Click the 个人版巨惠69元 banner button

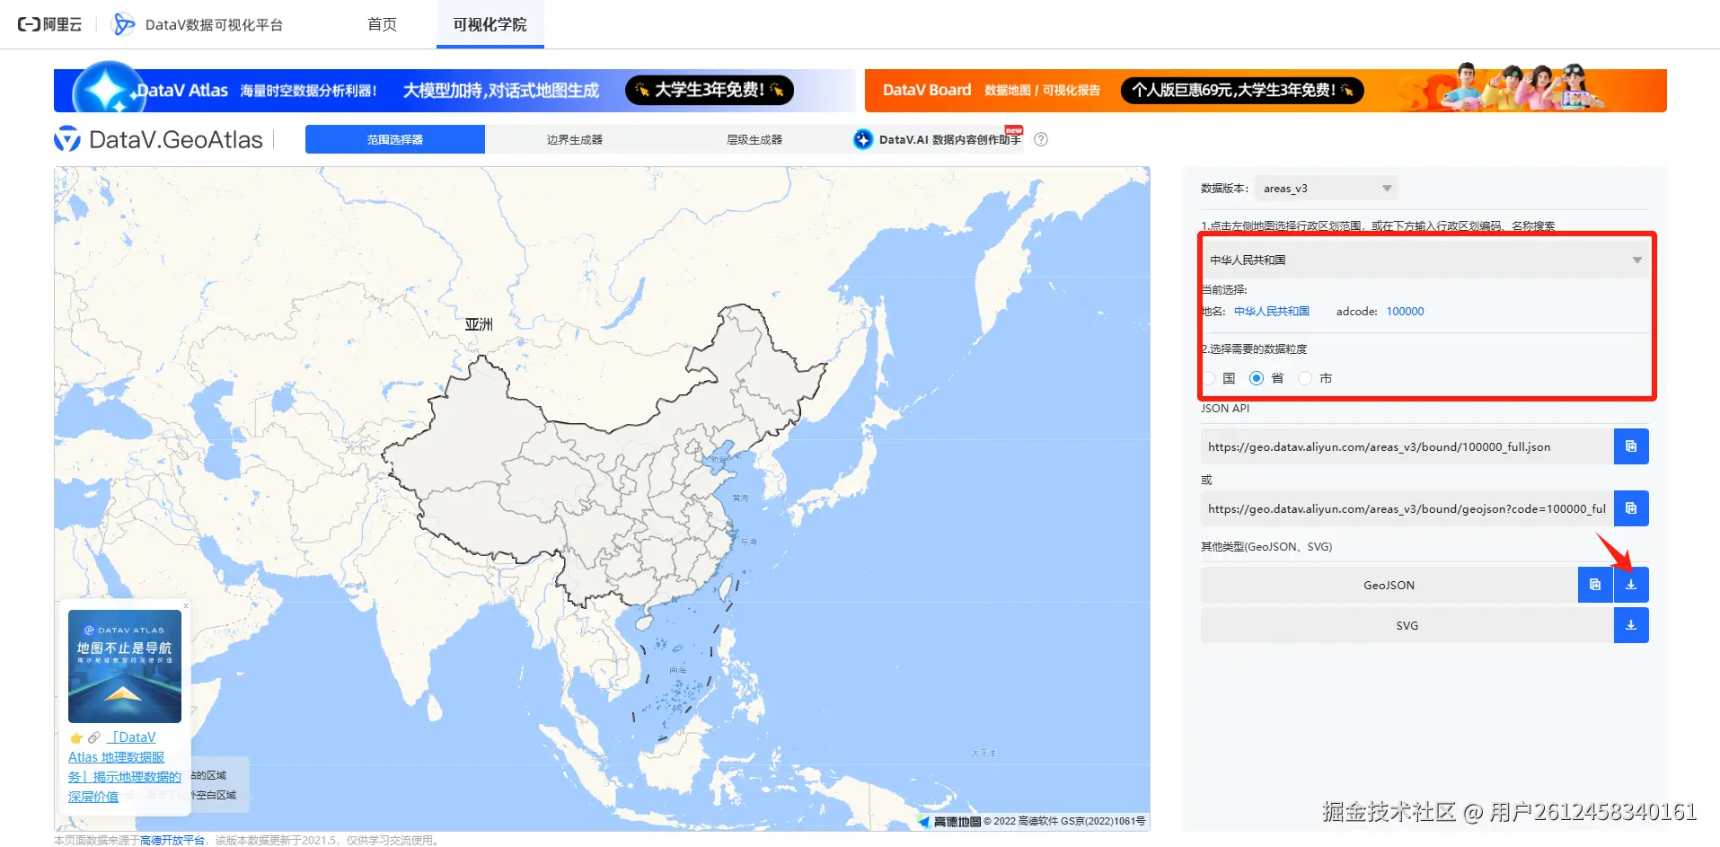(x=1242, y=90)
